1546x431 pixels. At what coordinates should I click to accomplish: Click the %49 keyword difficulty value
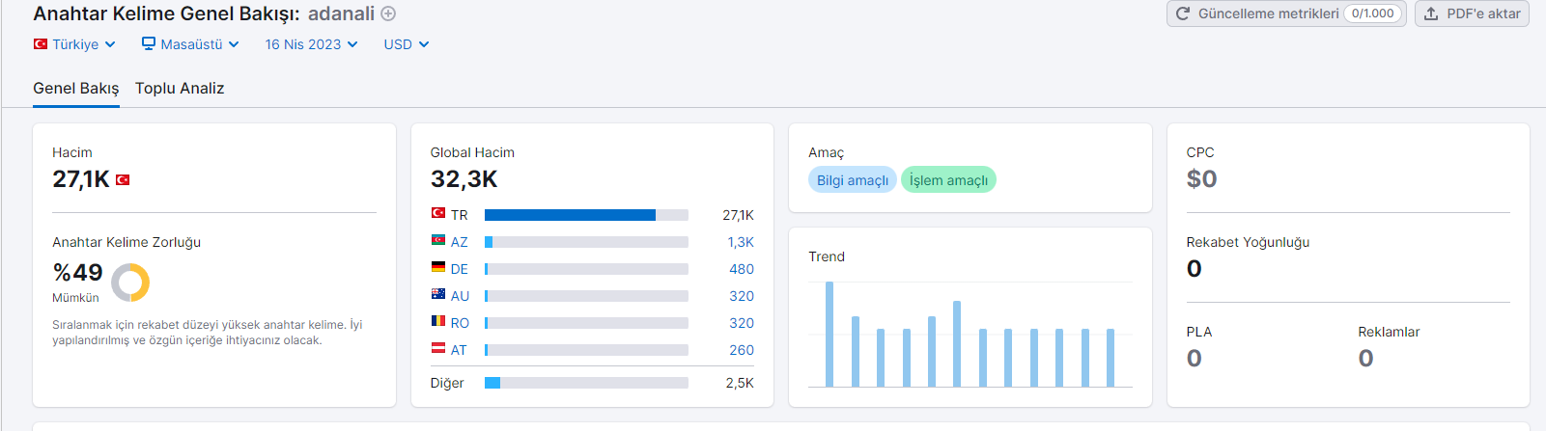77,273
